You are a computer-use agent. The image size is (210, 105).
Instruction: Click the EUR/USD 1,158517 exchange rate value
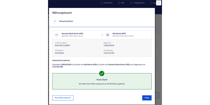pos(62,45)
